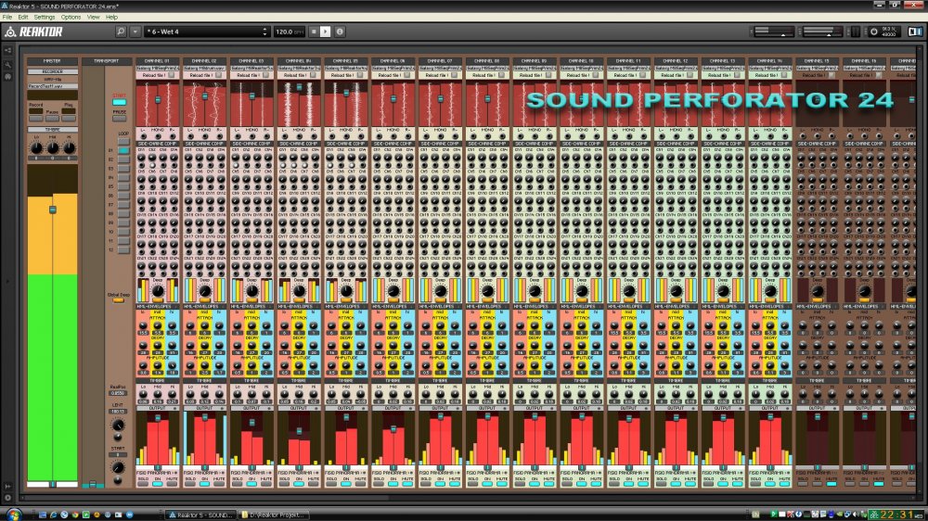Click the large START knob in Transport

(x=118, y=468)
